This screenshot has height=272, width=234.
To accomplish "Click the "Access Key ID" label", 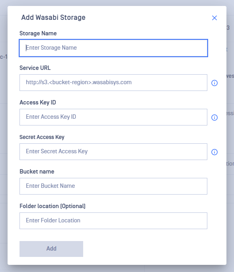I will (38, 102).
